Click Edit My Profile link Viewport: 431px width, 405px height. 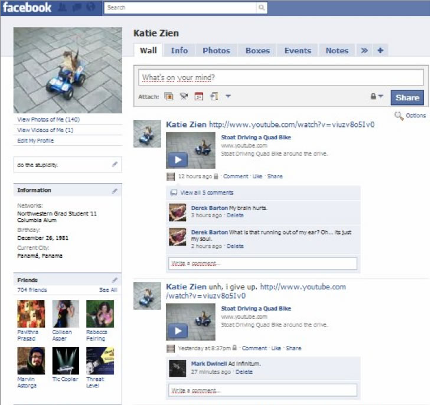[x=35, y=141]
